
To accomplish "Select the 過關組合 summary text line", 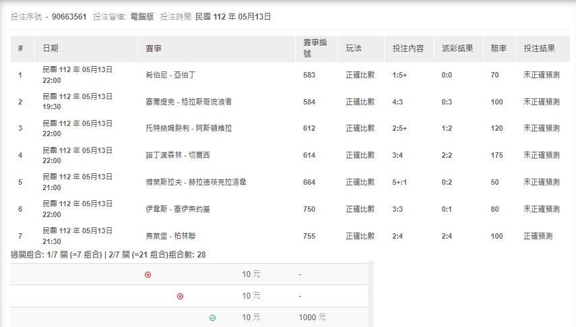I will coord(108,255).
